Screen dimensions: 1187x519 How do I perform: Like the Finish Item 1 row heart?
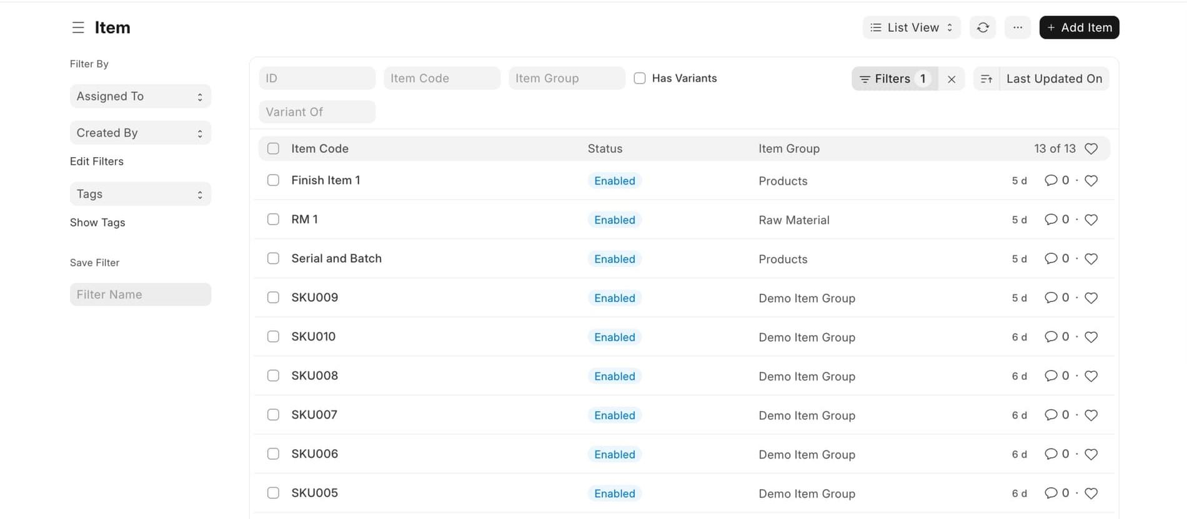(1091, 181)
